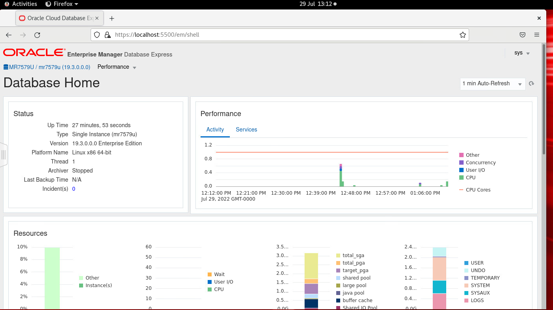Click the Firefox forward arrow button
The image size is (553, 310).
(23, 35)
